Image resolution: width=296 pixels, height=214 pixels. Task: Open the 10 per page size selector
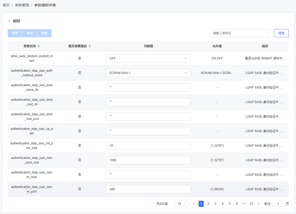[x=181, y=204]
